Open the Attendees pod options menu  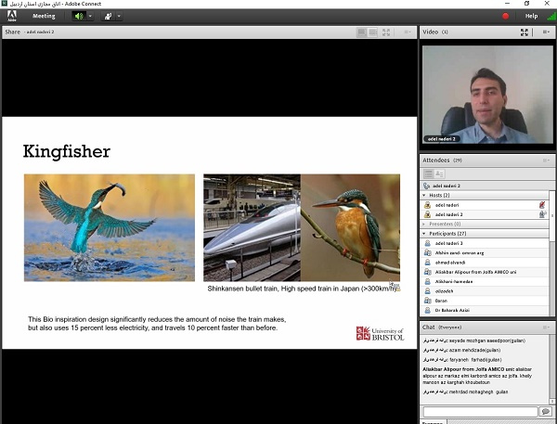(547, 161)
